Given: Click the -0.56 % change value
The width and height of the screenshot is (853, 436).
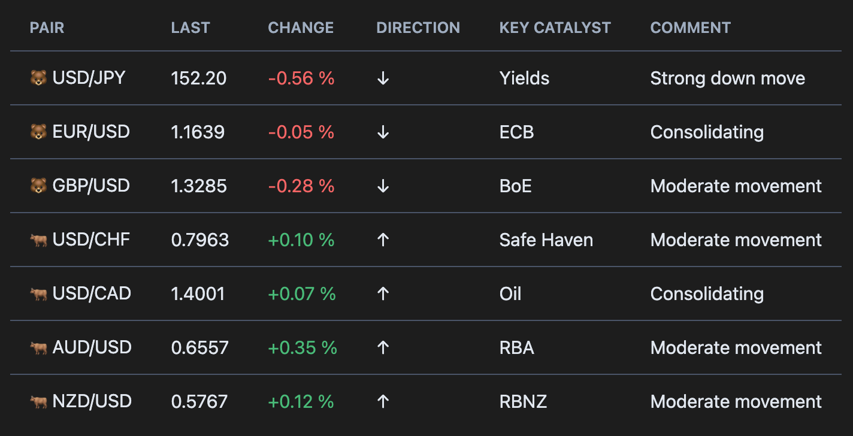Looking at the screenshot, I should pos(301,78).
